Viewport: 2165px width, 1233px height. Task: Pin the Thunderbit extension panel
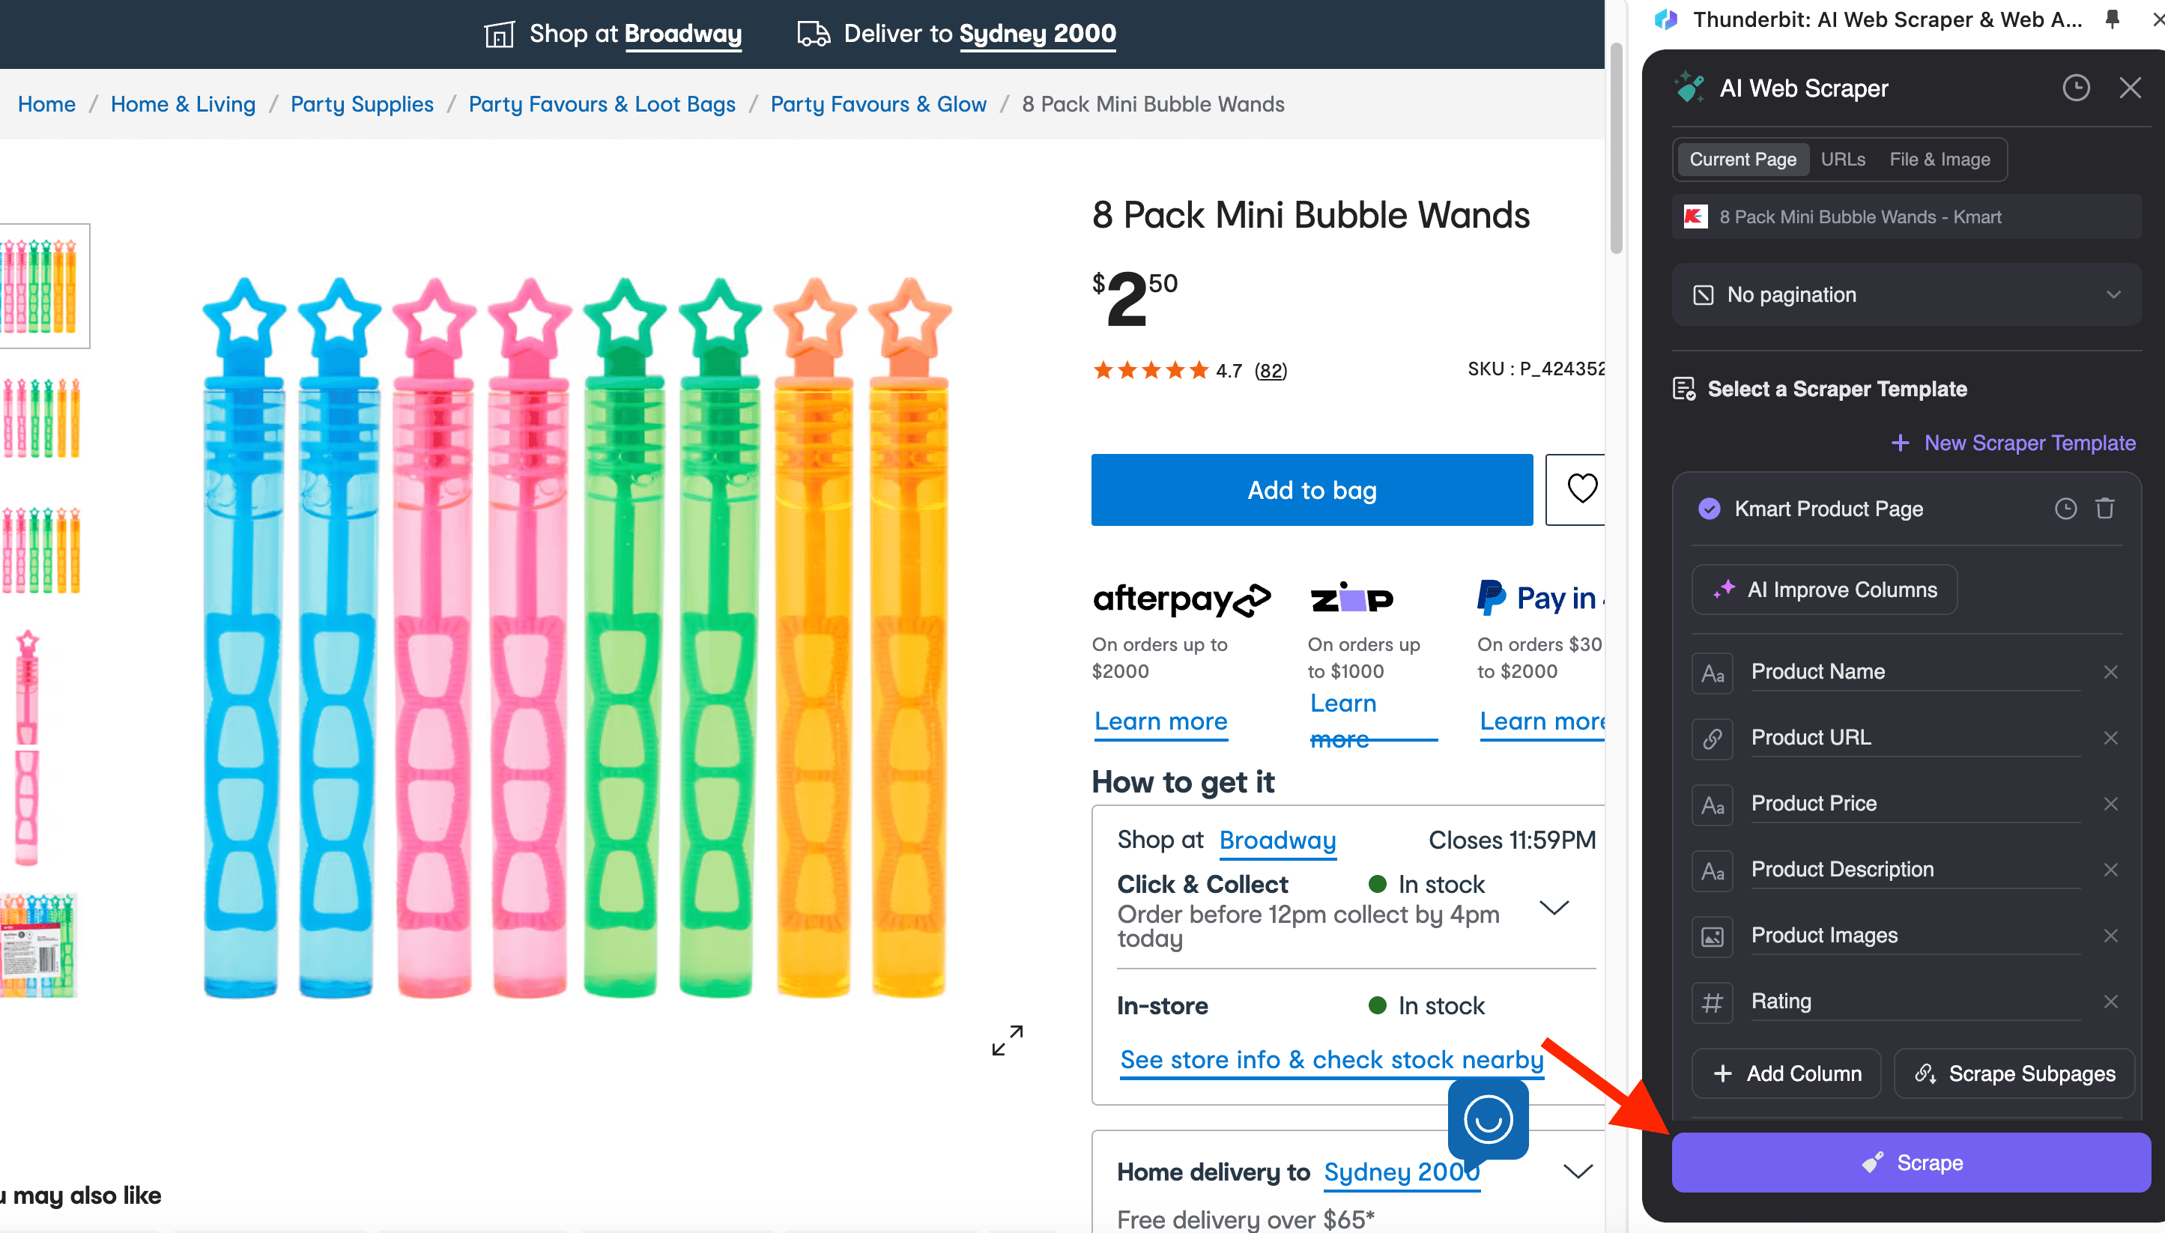(x=2113, y=19)
